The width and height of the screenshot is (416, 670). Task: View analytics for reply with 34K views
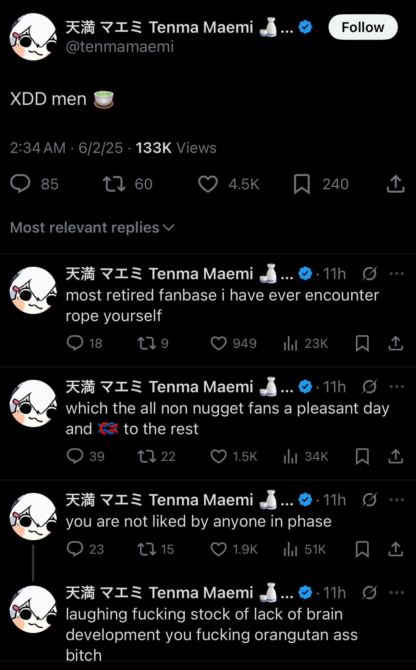[x=290, y=457]
